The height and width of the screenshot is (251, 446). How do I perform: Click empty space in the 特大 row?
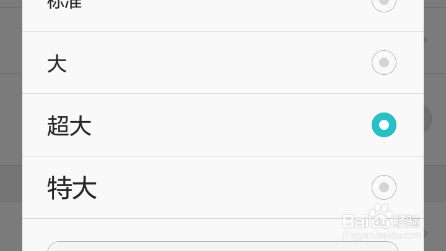(229, 187)
